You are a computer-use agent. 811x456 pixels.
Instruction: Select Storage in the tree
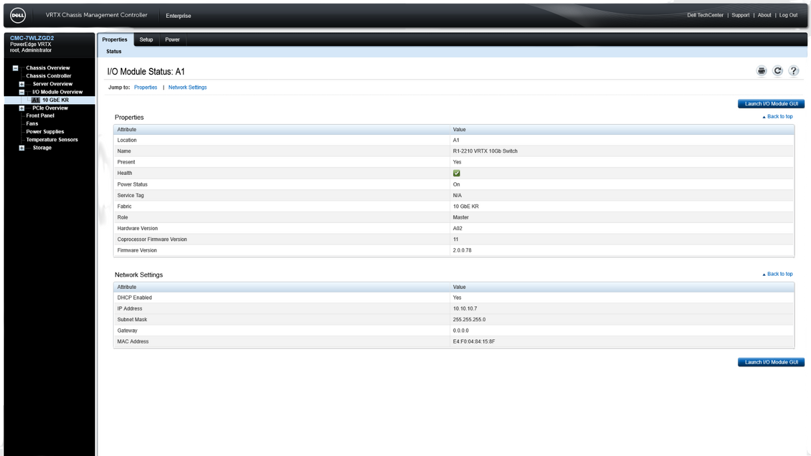42,148
